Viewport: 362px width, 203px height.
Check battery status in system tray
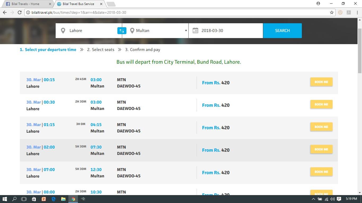pyautogui.click(x=320, y=199)
